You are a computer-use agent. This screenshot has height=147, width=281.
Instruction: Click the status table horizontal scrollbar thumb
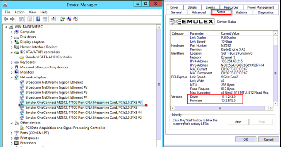(x=220, y=108)
